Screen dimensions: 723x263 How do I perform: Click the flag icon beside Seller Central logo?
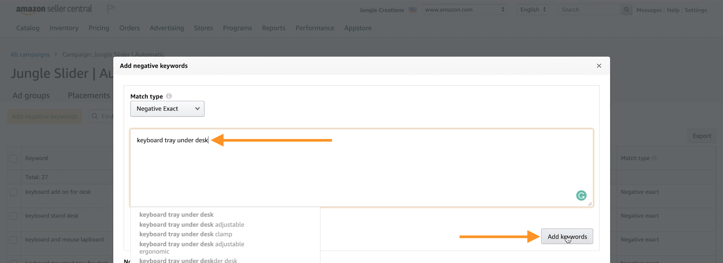click(x=110, y=9)
